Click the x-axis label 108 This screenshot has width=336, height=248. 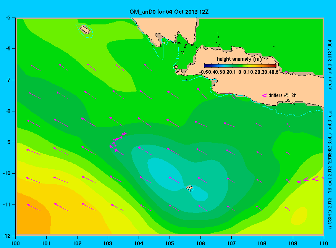point(262,243)
